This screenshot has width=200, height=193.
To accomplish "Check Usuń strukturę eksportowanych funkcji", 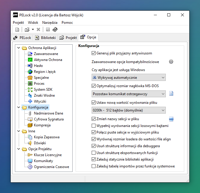I will pyautogui.click(x=94, y=153).
